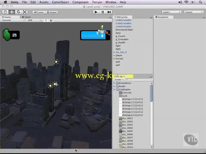Open the Layers dropdown
The image size is (206, 154).
click(172, 12)
